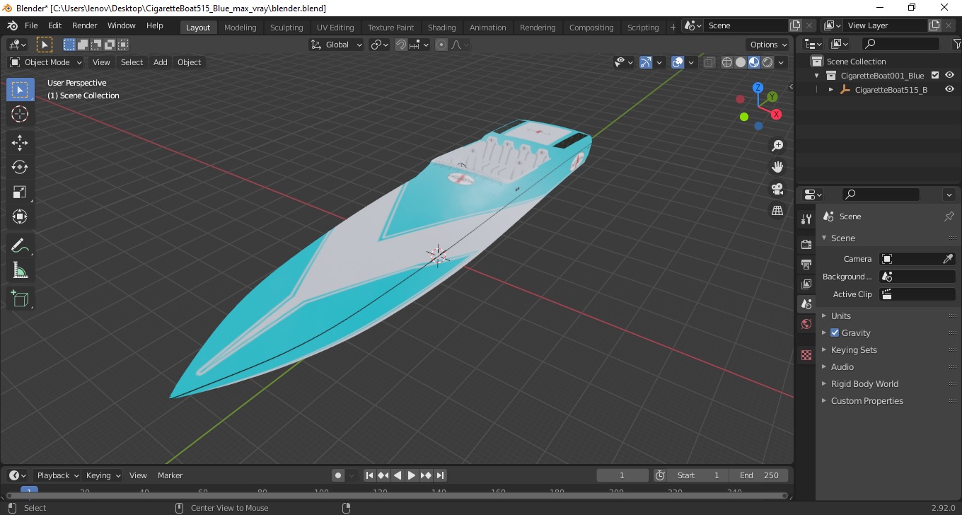Click the red X axis gizmo
Screen dimensions: 962x515
click(x=776, y=114)
